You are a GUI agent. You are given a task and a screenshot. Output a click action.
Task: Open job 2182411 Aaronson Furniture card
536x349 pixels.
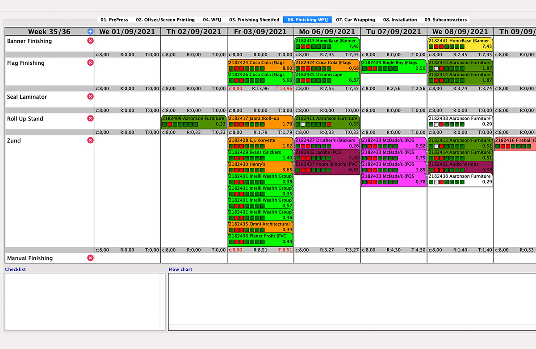327,121
